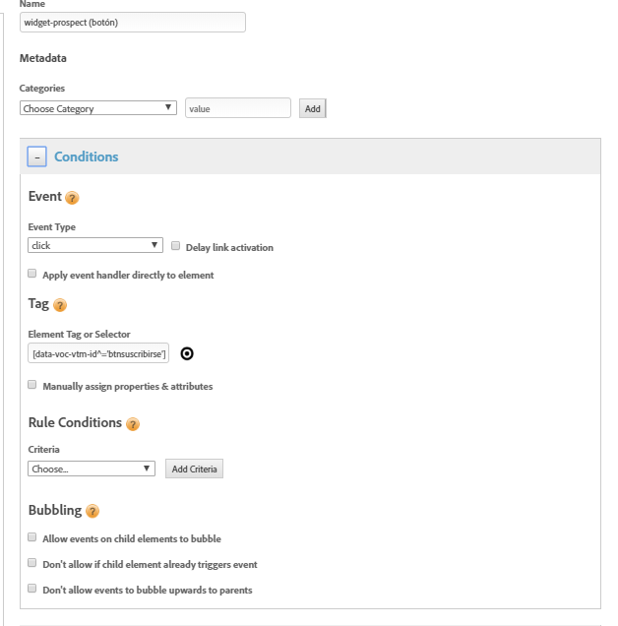Toggle Manually assign properties & attributes
The image size is (618, 626).
(x=32, y=385)
